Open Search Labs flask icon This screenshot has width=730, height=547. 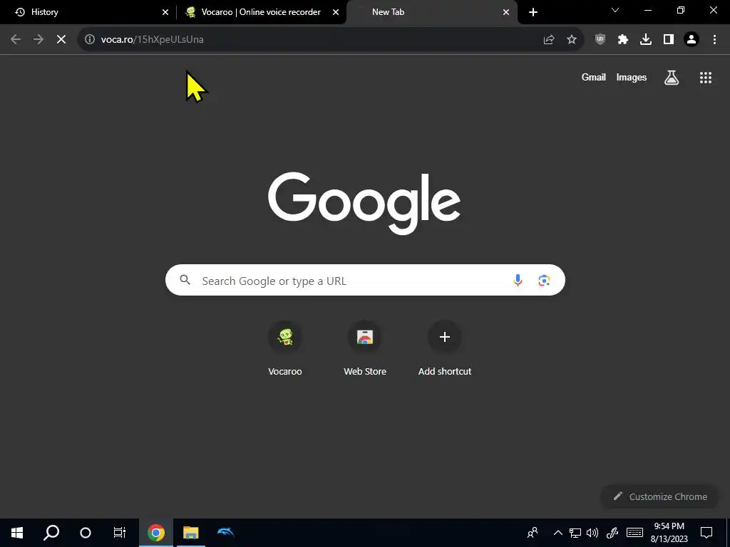672,78
